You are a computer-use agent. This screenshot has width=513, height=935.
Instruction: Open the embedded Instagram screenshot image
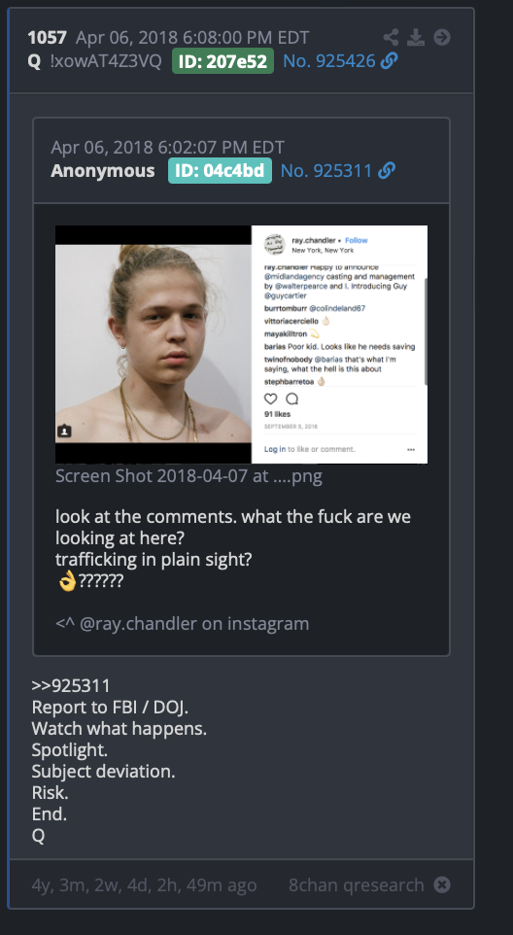tap(241, 344)
